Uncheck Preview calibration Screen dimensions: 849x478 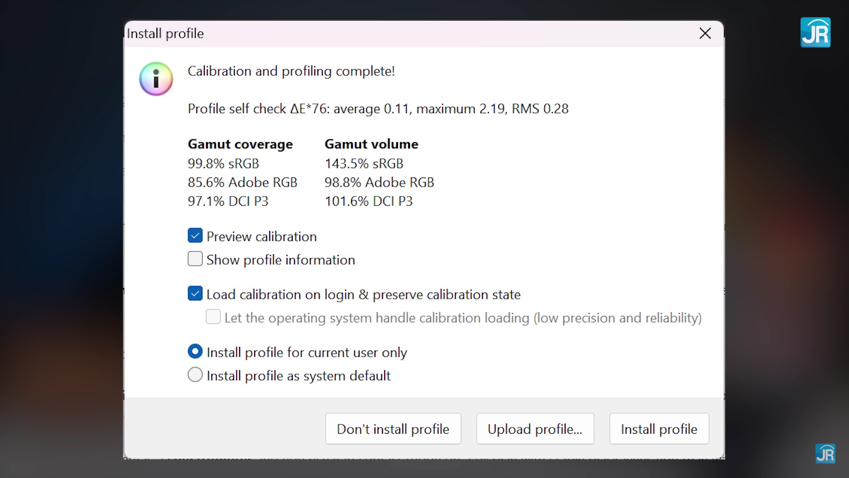[195, 236]
